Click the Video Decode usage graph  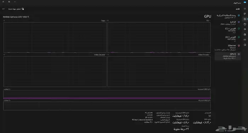(x=55, y=71)
